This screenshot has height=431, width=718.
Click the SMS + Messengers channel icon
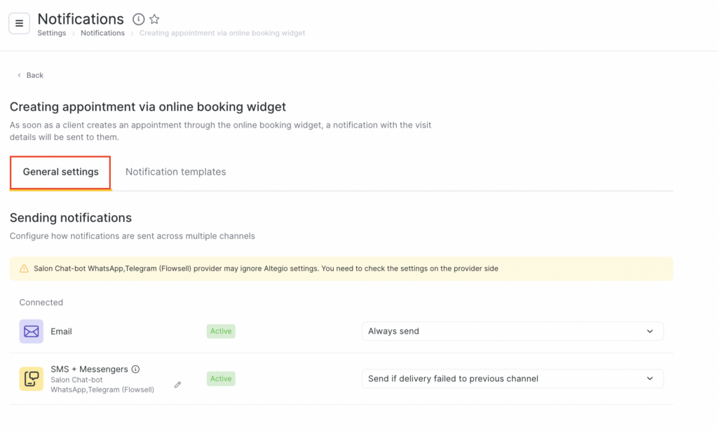pos(31,379)
